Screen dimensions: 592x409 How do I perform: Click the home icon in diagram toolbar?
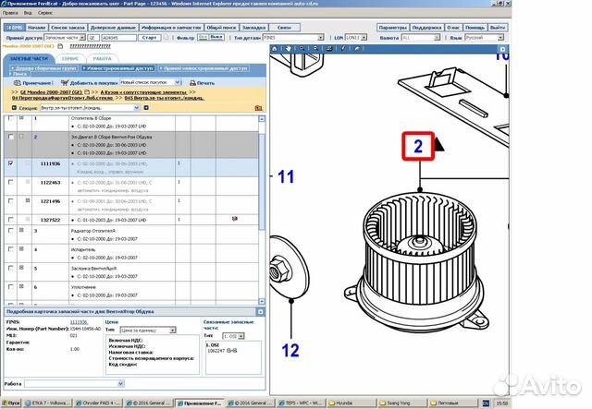275,48
